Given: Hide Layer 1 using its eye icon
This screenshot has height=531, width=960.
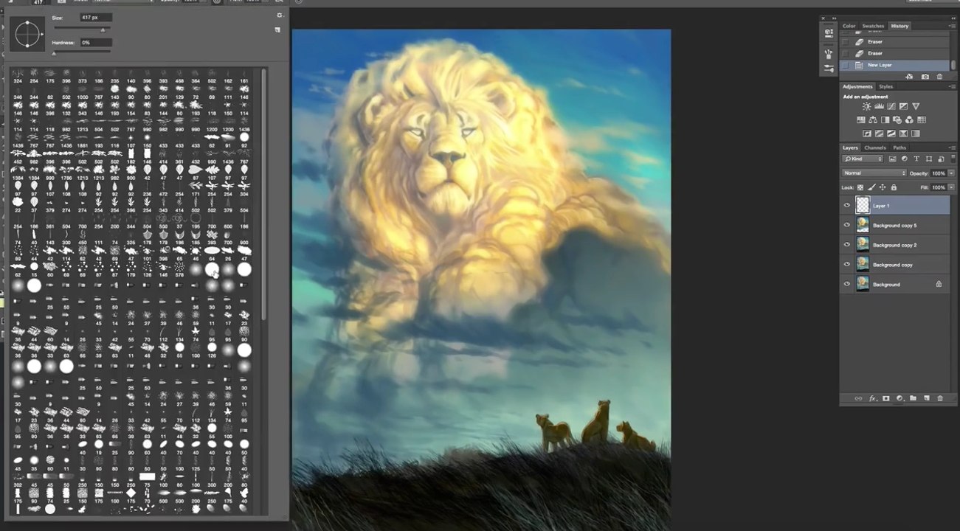Looking at the screenshot, I should coord(847,206).
